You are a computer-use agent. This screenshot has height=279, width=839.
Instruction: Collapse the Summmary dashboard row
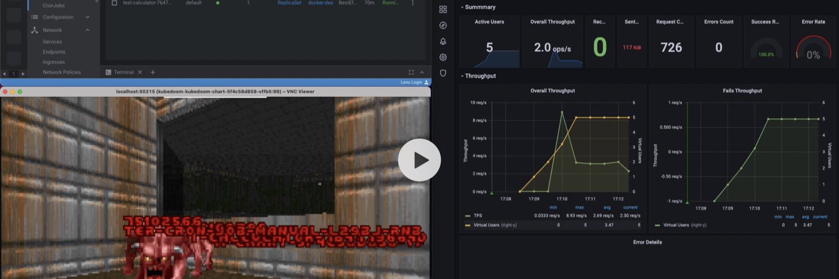click(x=478, y=7)
